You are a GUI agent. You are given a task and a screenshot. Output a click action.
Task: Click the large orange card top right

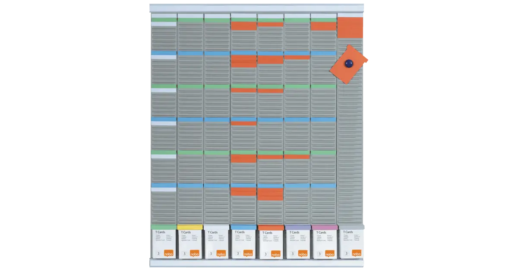[350, 27]
